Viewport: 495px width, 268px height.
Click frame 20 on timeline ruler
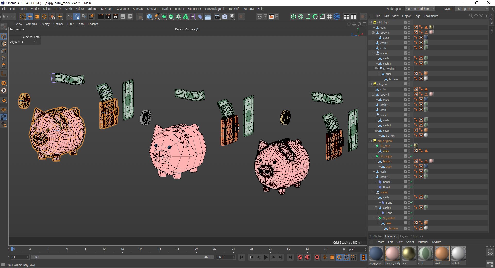click(x=196, y=249)
